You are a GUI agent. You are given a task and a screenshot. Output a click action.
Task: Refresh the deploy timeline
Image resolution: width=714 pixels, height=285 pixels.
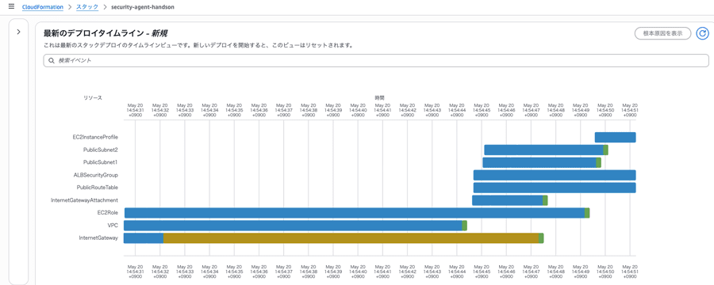coord(703,33)
